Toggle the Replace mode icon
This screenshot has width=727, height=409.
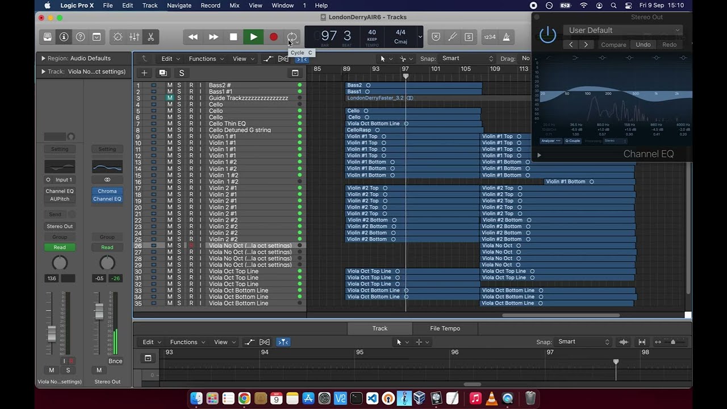[x=436, y=37]
